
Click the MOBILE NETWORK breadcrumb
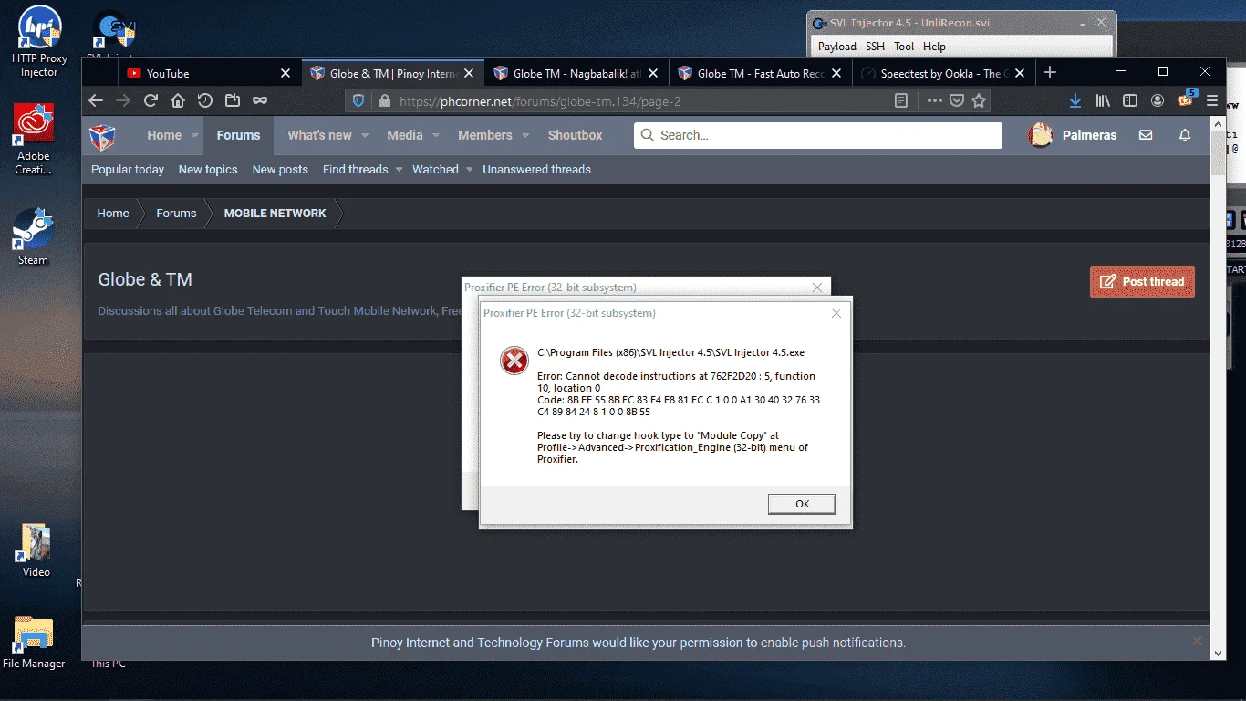point(275,213)
